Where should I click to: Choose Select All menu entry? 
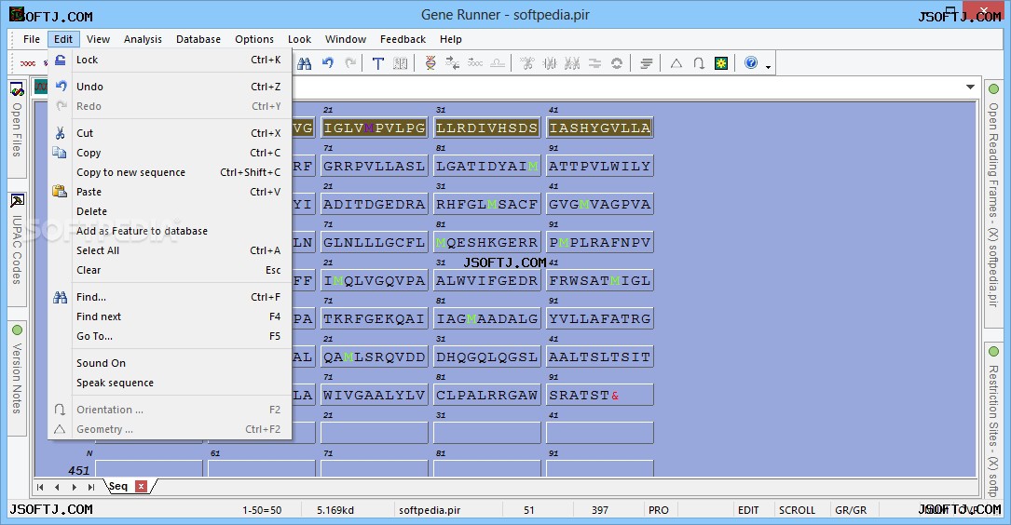click(171, 250)
